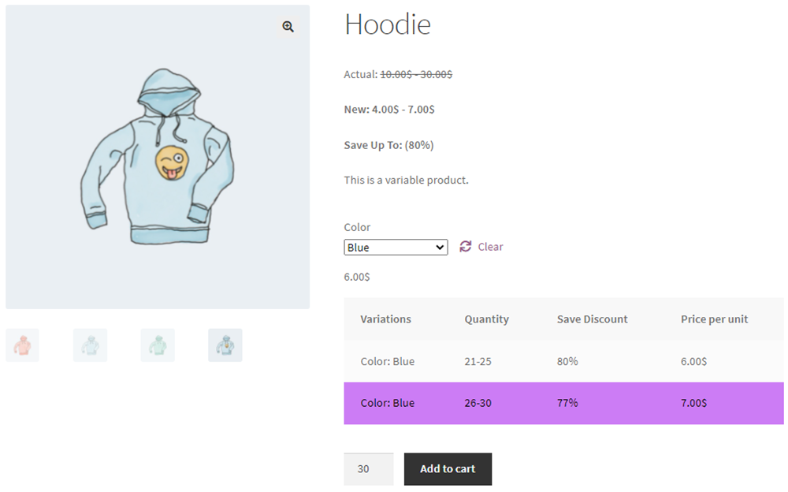Click the Save Discount column header
This screenshot has height=492, width=788.
tap(592, 319)
